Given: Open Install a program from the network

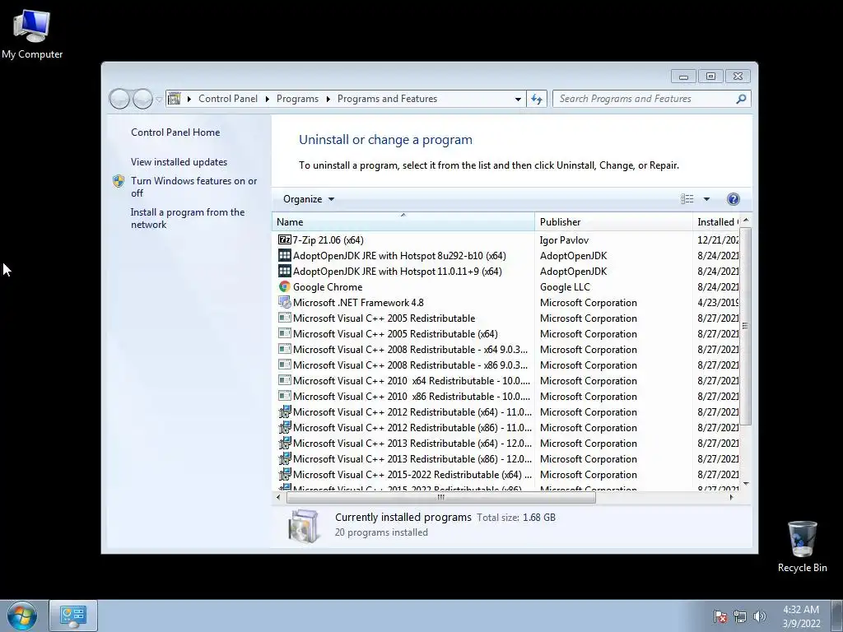Looking at the screenshot, I should click(188, 218).
